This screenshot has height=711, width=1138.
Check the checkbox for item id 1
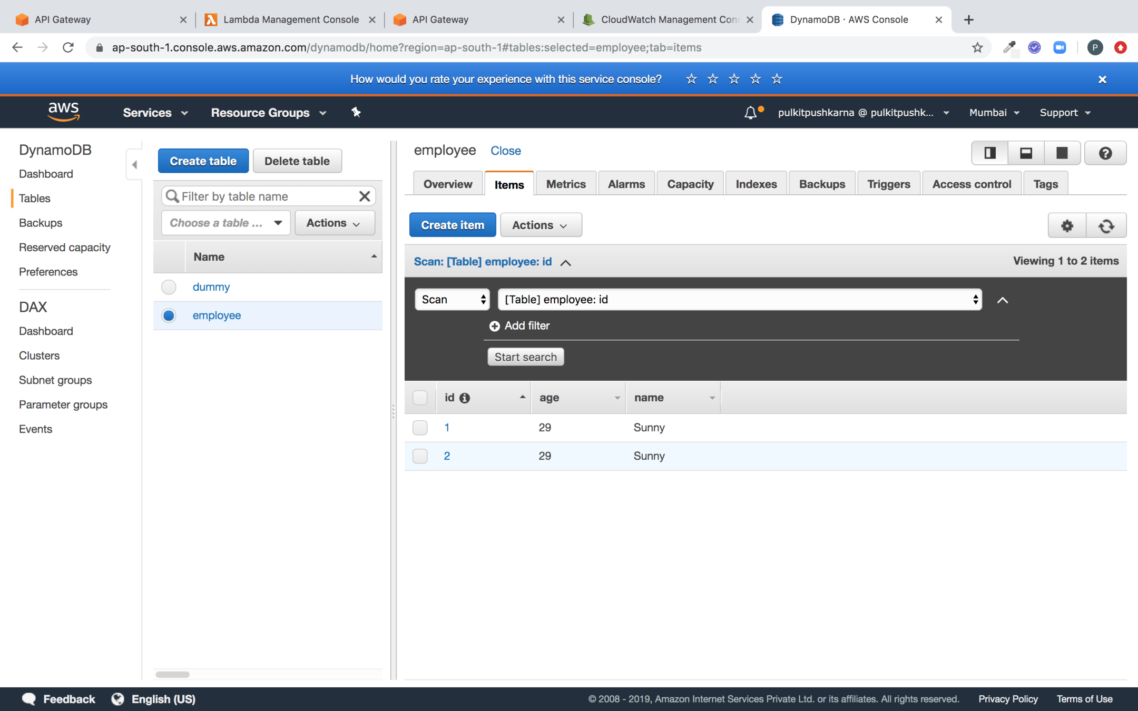tap(420, 428)
